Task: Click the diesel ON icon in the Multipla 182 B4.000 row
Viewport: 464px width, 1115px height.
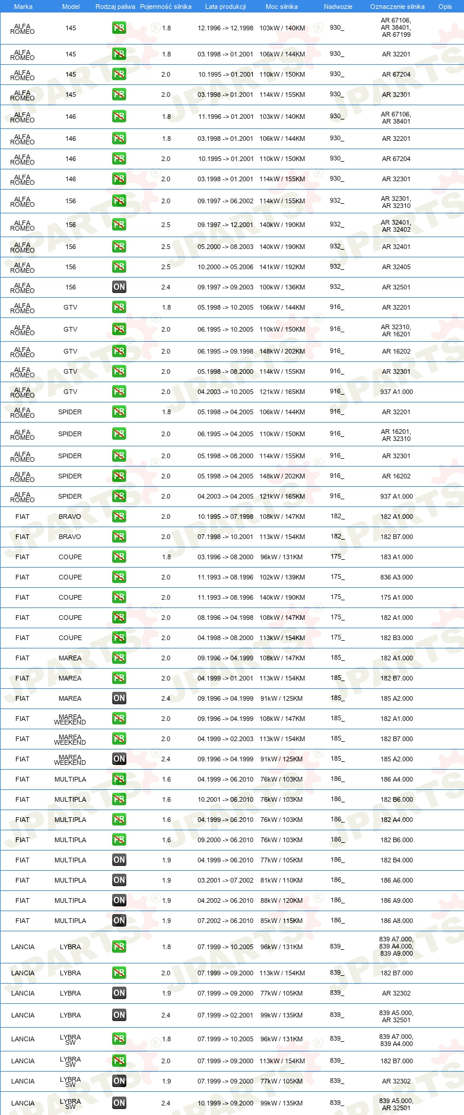Action: tap(119, 860)
